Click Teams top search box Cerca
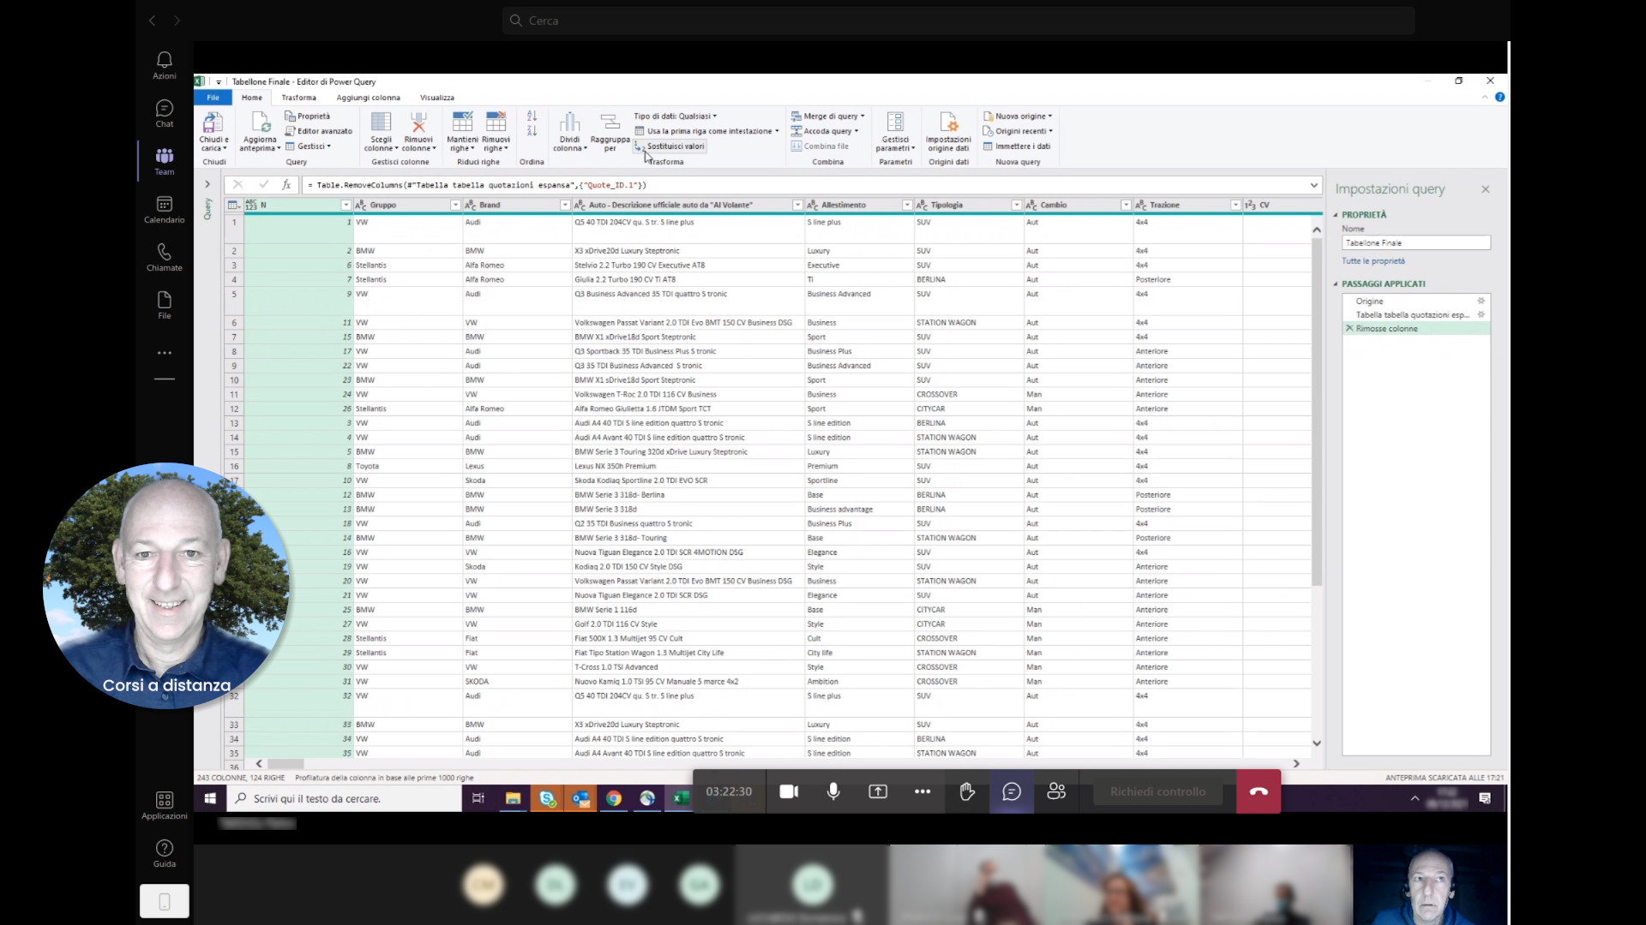This screenshot has width=1646, height=925. 958,21
